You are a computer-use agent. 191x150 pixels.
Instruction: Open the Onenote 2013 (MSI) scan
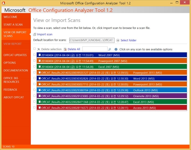click(112, 96)
